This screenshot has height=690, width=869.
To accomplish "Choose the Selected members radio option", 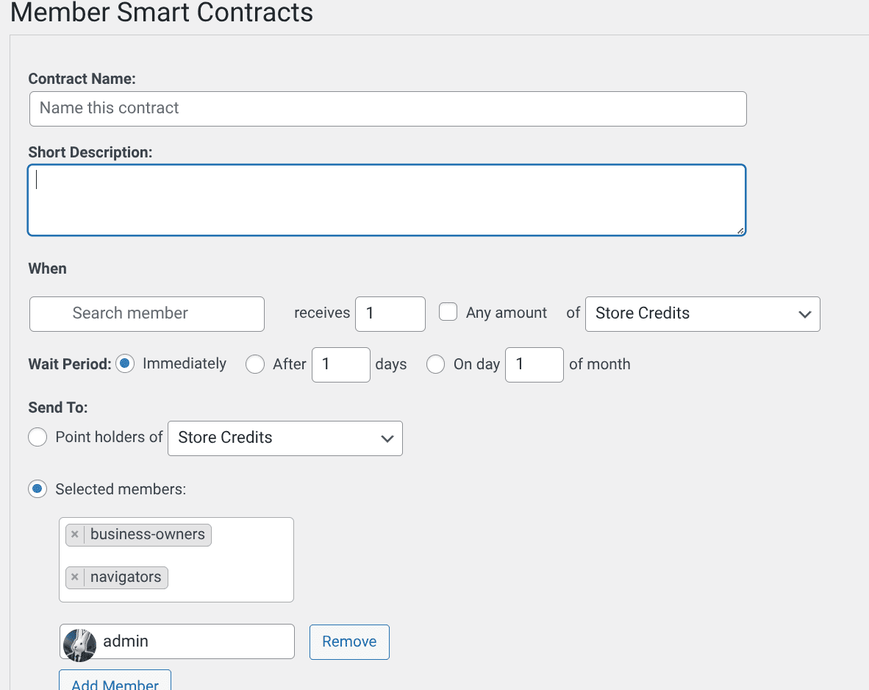I will pos(37,489).
